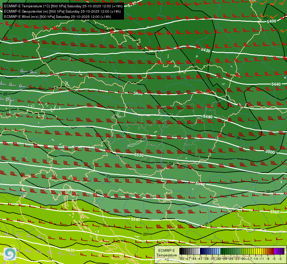Click the header line 'ECMWF-E Geopotential (m) [500 hPa]'

coord(62,11)
